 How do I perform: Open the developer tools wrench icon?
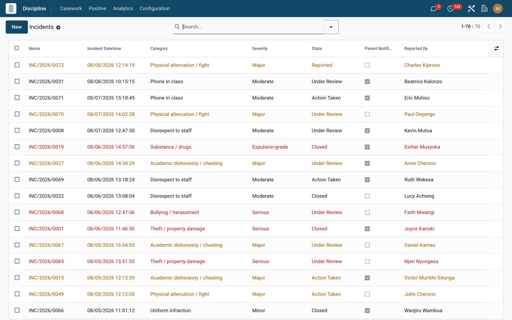471,9
